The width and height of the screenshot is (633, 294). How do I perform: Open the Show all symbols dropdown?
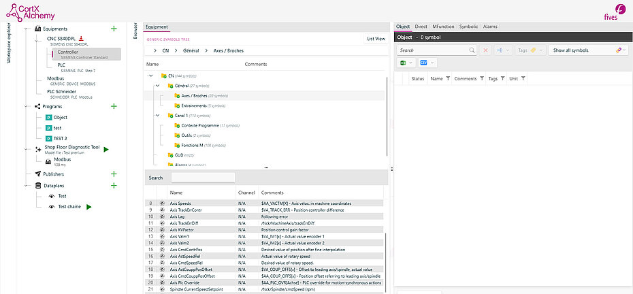pos(588,50)
